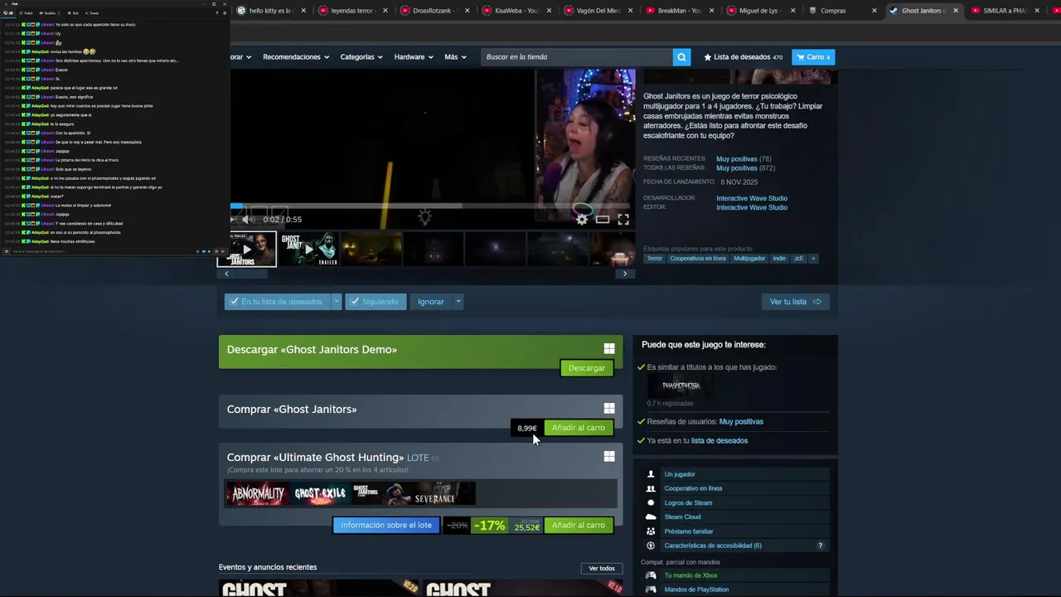Click Ver tu lista button
Screen dimensions: 1061x597
click(796, 302)
